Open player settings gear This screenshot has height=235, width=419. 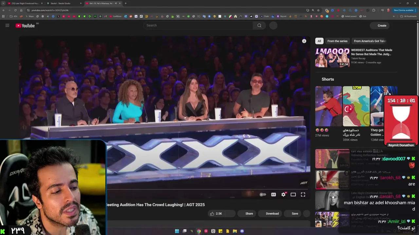[x=283, y=195]
